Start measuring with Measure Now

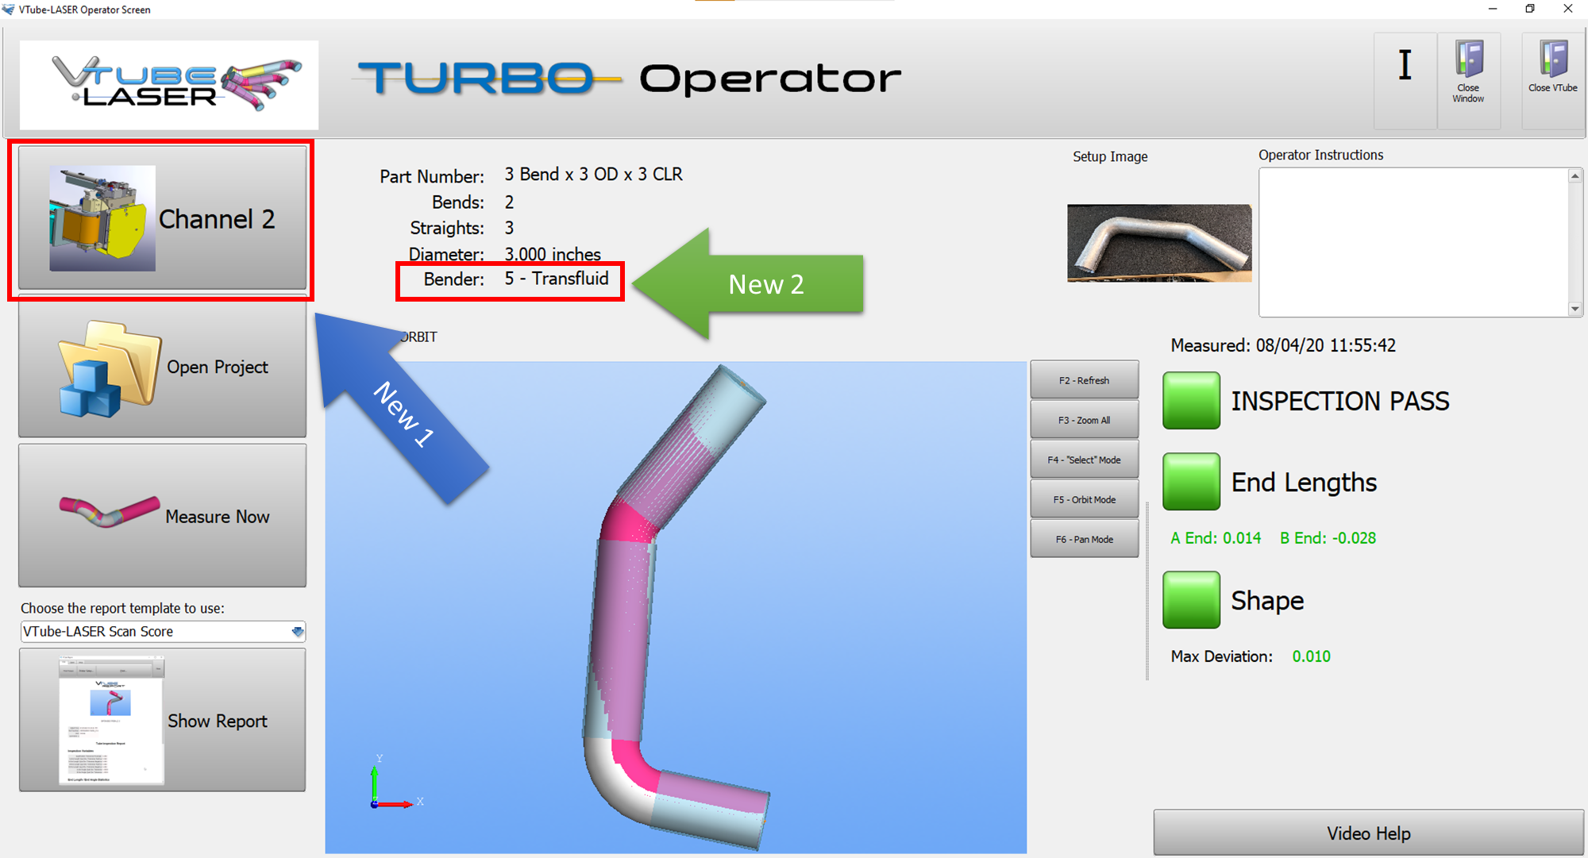(162, 515)
